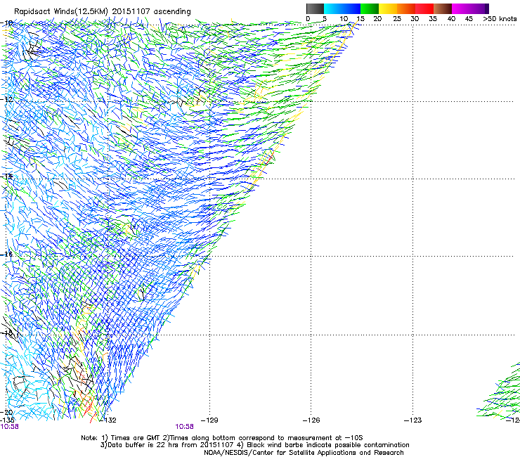Click the -16 latitude axis label

tap(6, 255)
